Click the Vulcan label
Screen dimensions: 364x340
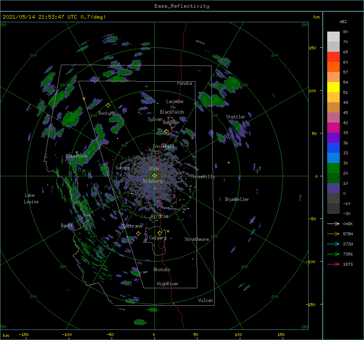click(x=206, y=300)
